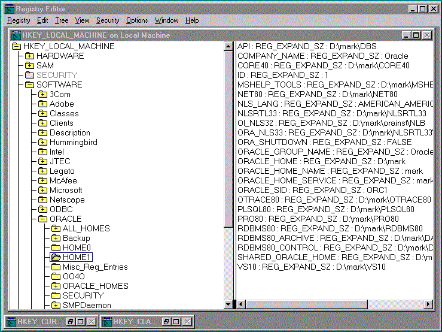This screenshot has height=332, width=442.
Task: Select the RDBMS80 value entry
Action: tap(330, 228)
